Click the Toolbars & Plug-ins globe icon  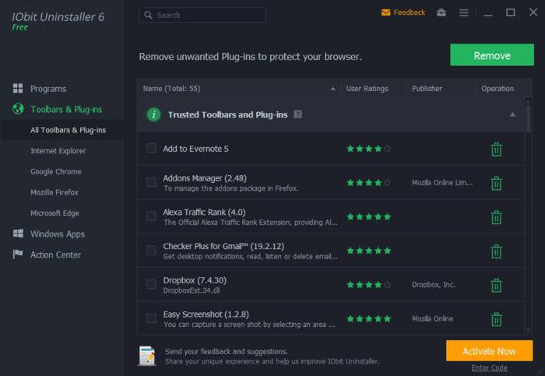click(x=18, y=109)
